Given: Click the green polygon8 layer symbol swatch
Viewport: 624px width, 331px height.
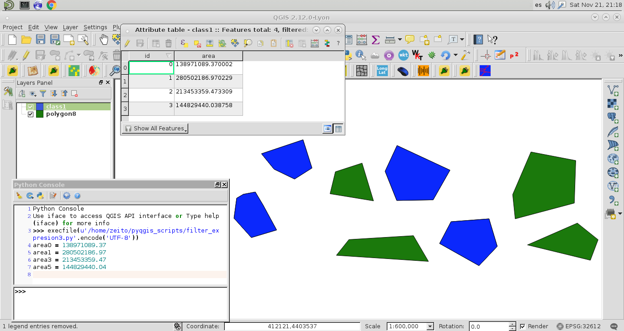Looking at the screenshot, I should pos(39,114).
